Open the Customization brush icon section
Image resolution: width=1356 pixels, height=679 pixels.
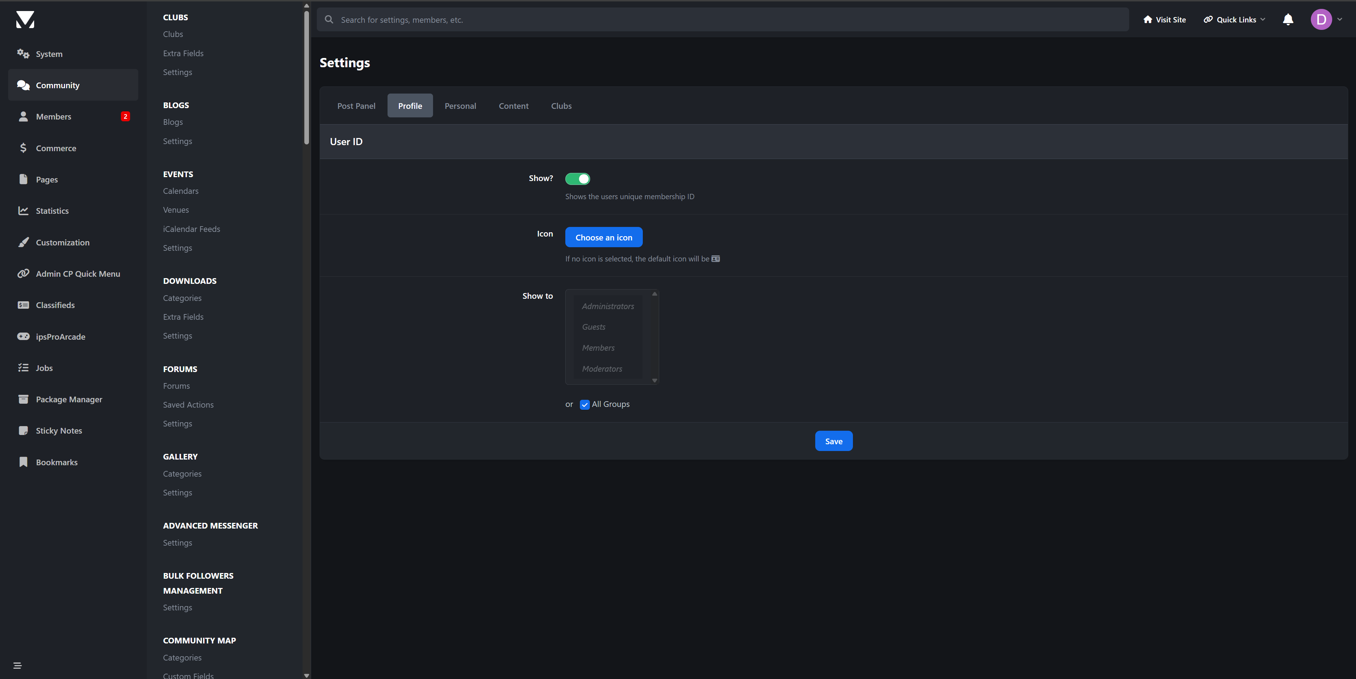(23, 242)
